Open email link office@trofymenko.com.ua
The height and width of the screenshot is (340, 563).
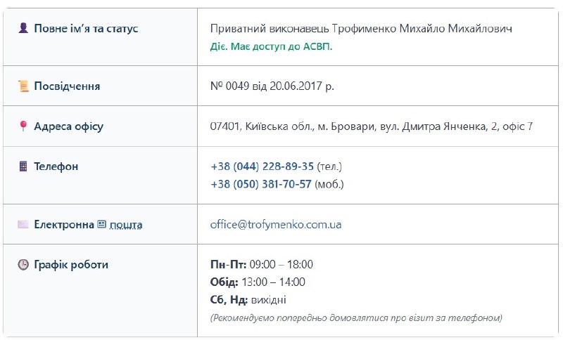click(276, 225)
